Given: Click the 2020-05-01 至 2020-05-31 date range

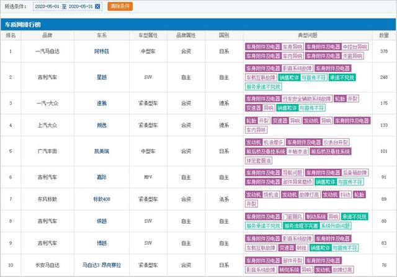Looking at the screenshot, I should pyautogui.click(x=64, y=7).
